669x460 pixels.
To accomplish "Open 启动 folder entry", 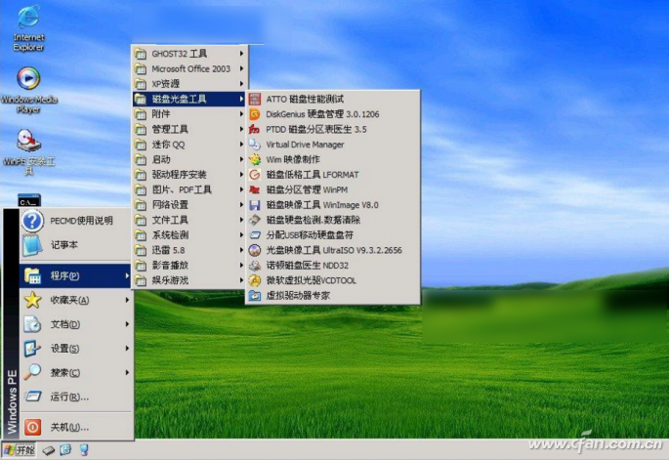I will (x=189, y=159).
